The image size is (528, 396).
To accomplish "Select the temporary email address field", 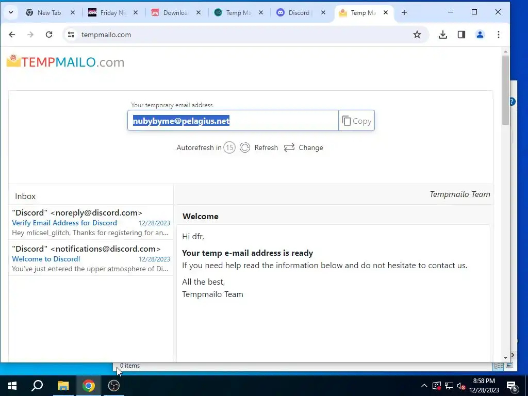I will [233, 121].
